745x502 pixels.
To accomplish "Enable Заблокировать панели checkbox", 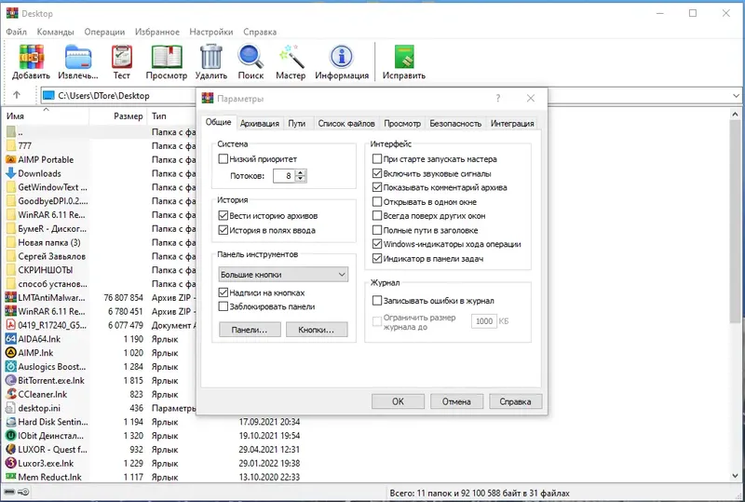I will [223, 306].
